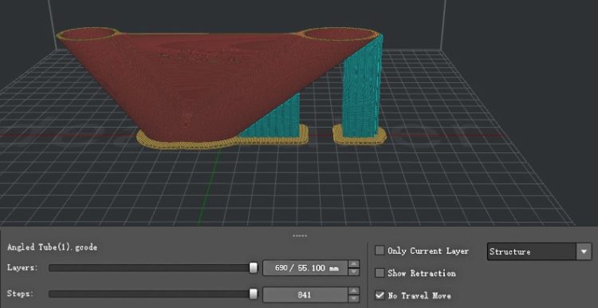Enable the Only Current Layer checkbox

380,251
